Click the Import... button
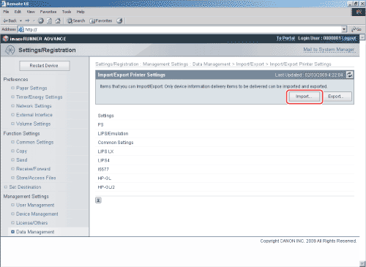The width and height of the screenshot is (366, 267). pos(304,97)
